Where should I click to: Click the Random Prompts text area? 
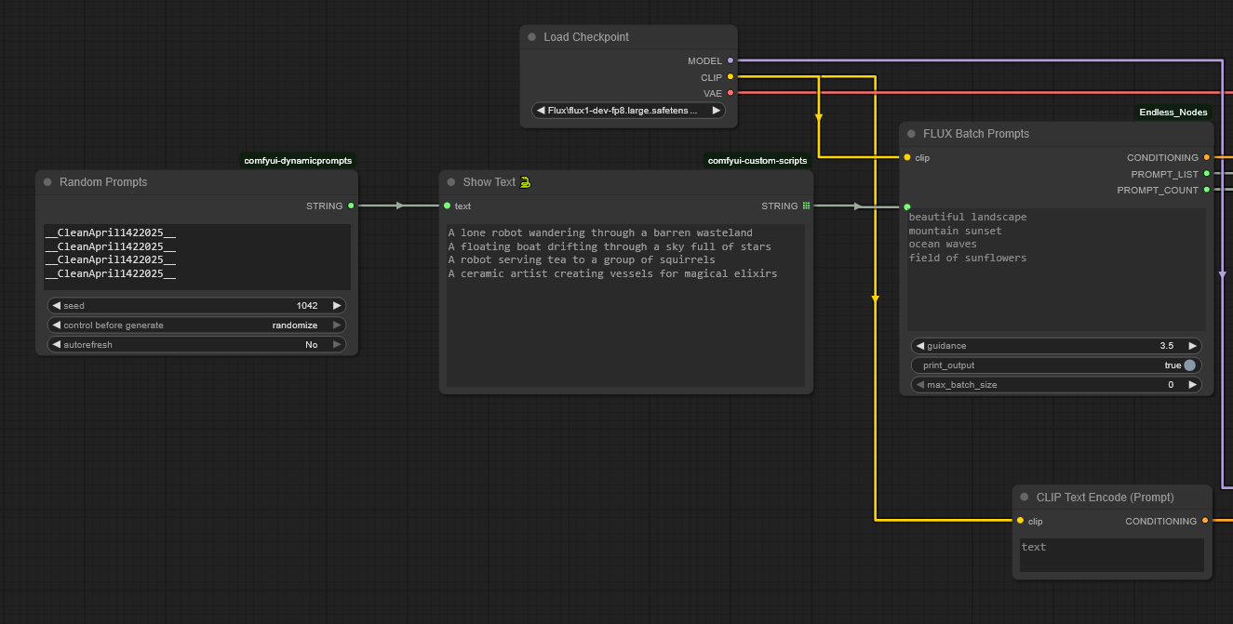pos(196,257)
